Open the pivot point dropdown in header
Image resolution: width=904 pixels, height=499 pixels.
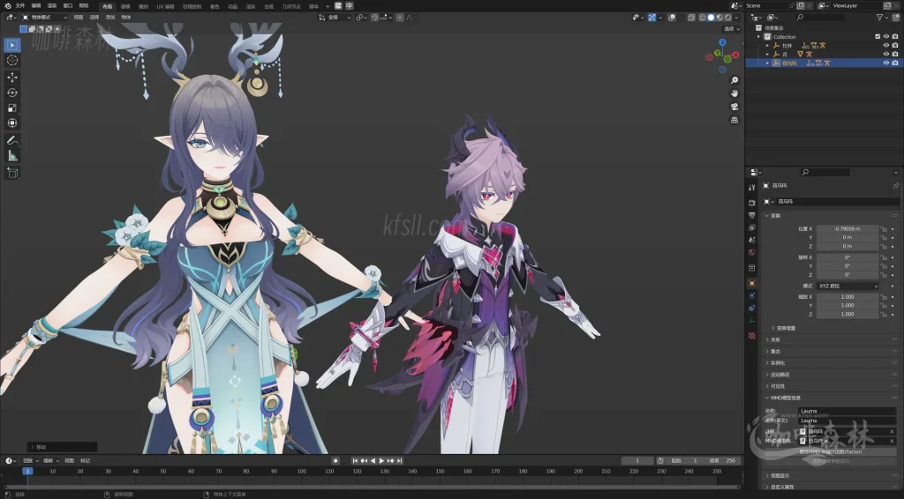(x=361, y=18)
